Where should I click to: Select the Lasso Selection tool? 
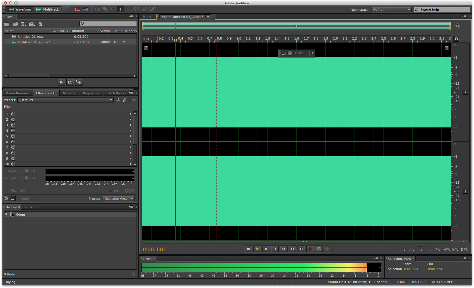pyautogui.click(x=137, y=9)
